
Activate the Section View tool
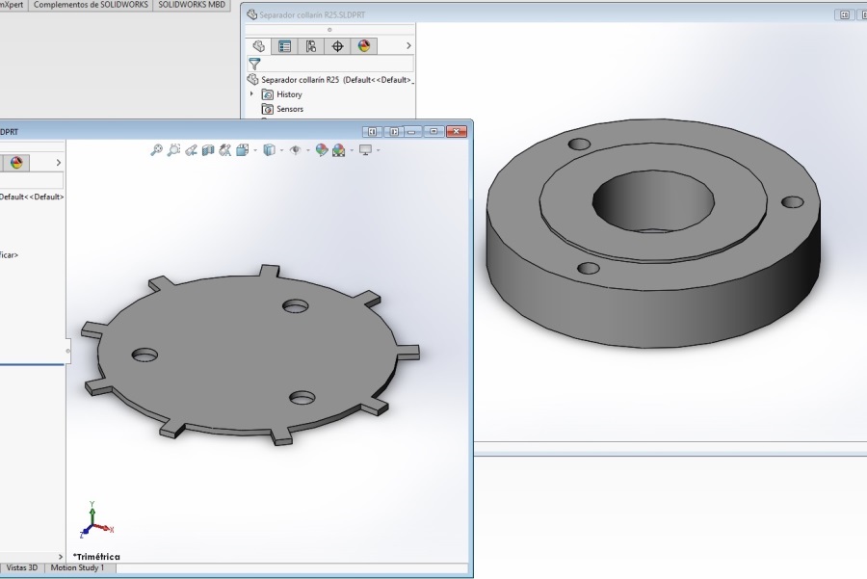coord(208,149)
